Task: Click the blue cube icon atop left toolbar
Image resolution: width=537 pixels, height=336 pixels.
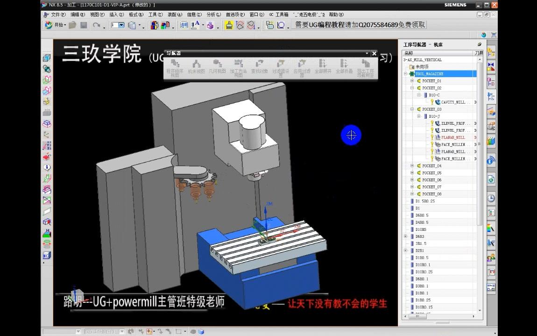Action: click(x=47, y=58)
